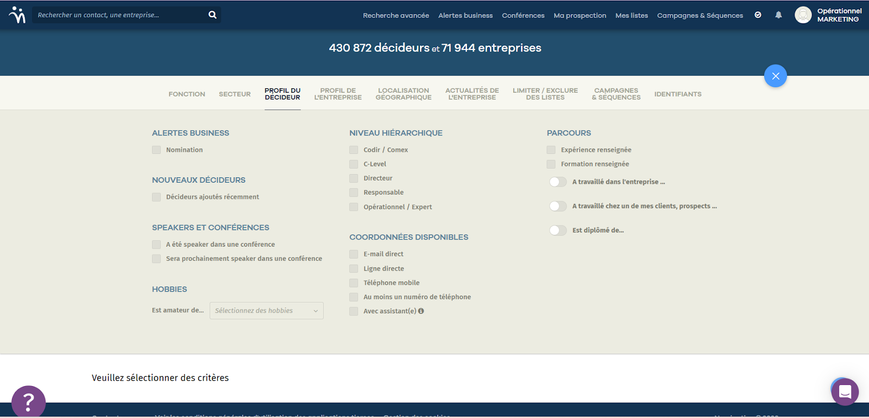Open the LOCALISATION GÉOGRAPHIQUE tab
Image resolution: width=869 pixels, height=418 pixels.
pos(404,94)
